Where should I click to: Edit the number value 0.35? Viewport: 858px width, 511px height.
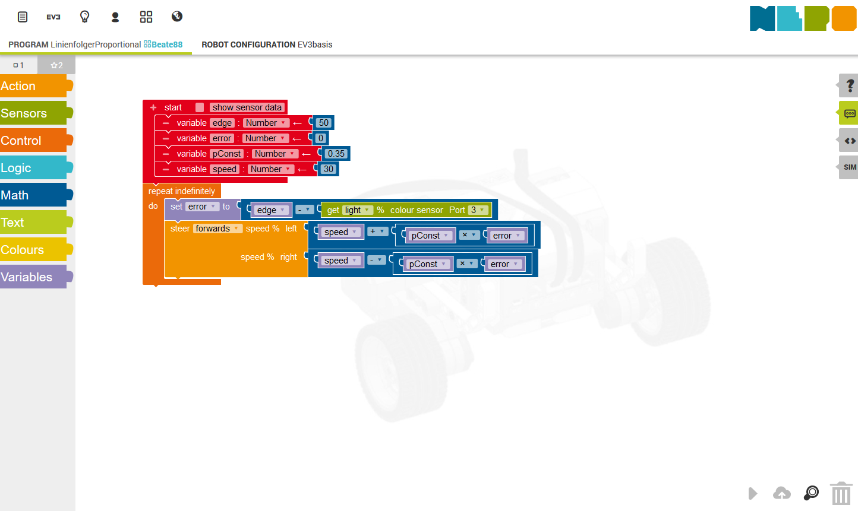(336, 154)
